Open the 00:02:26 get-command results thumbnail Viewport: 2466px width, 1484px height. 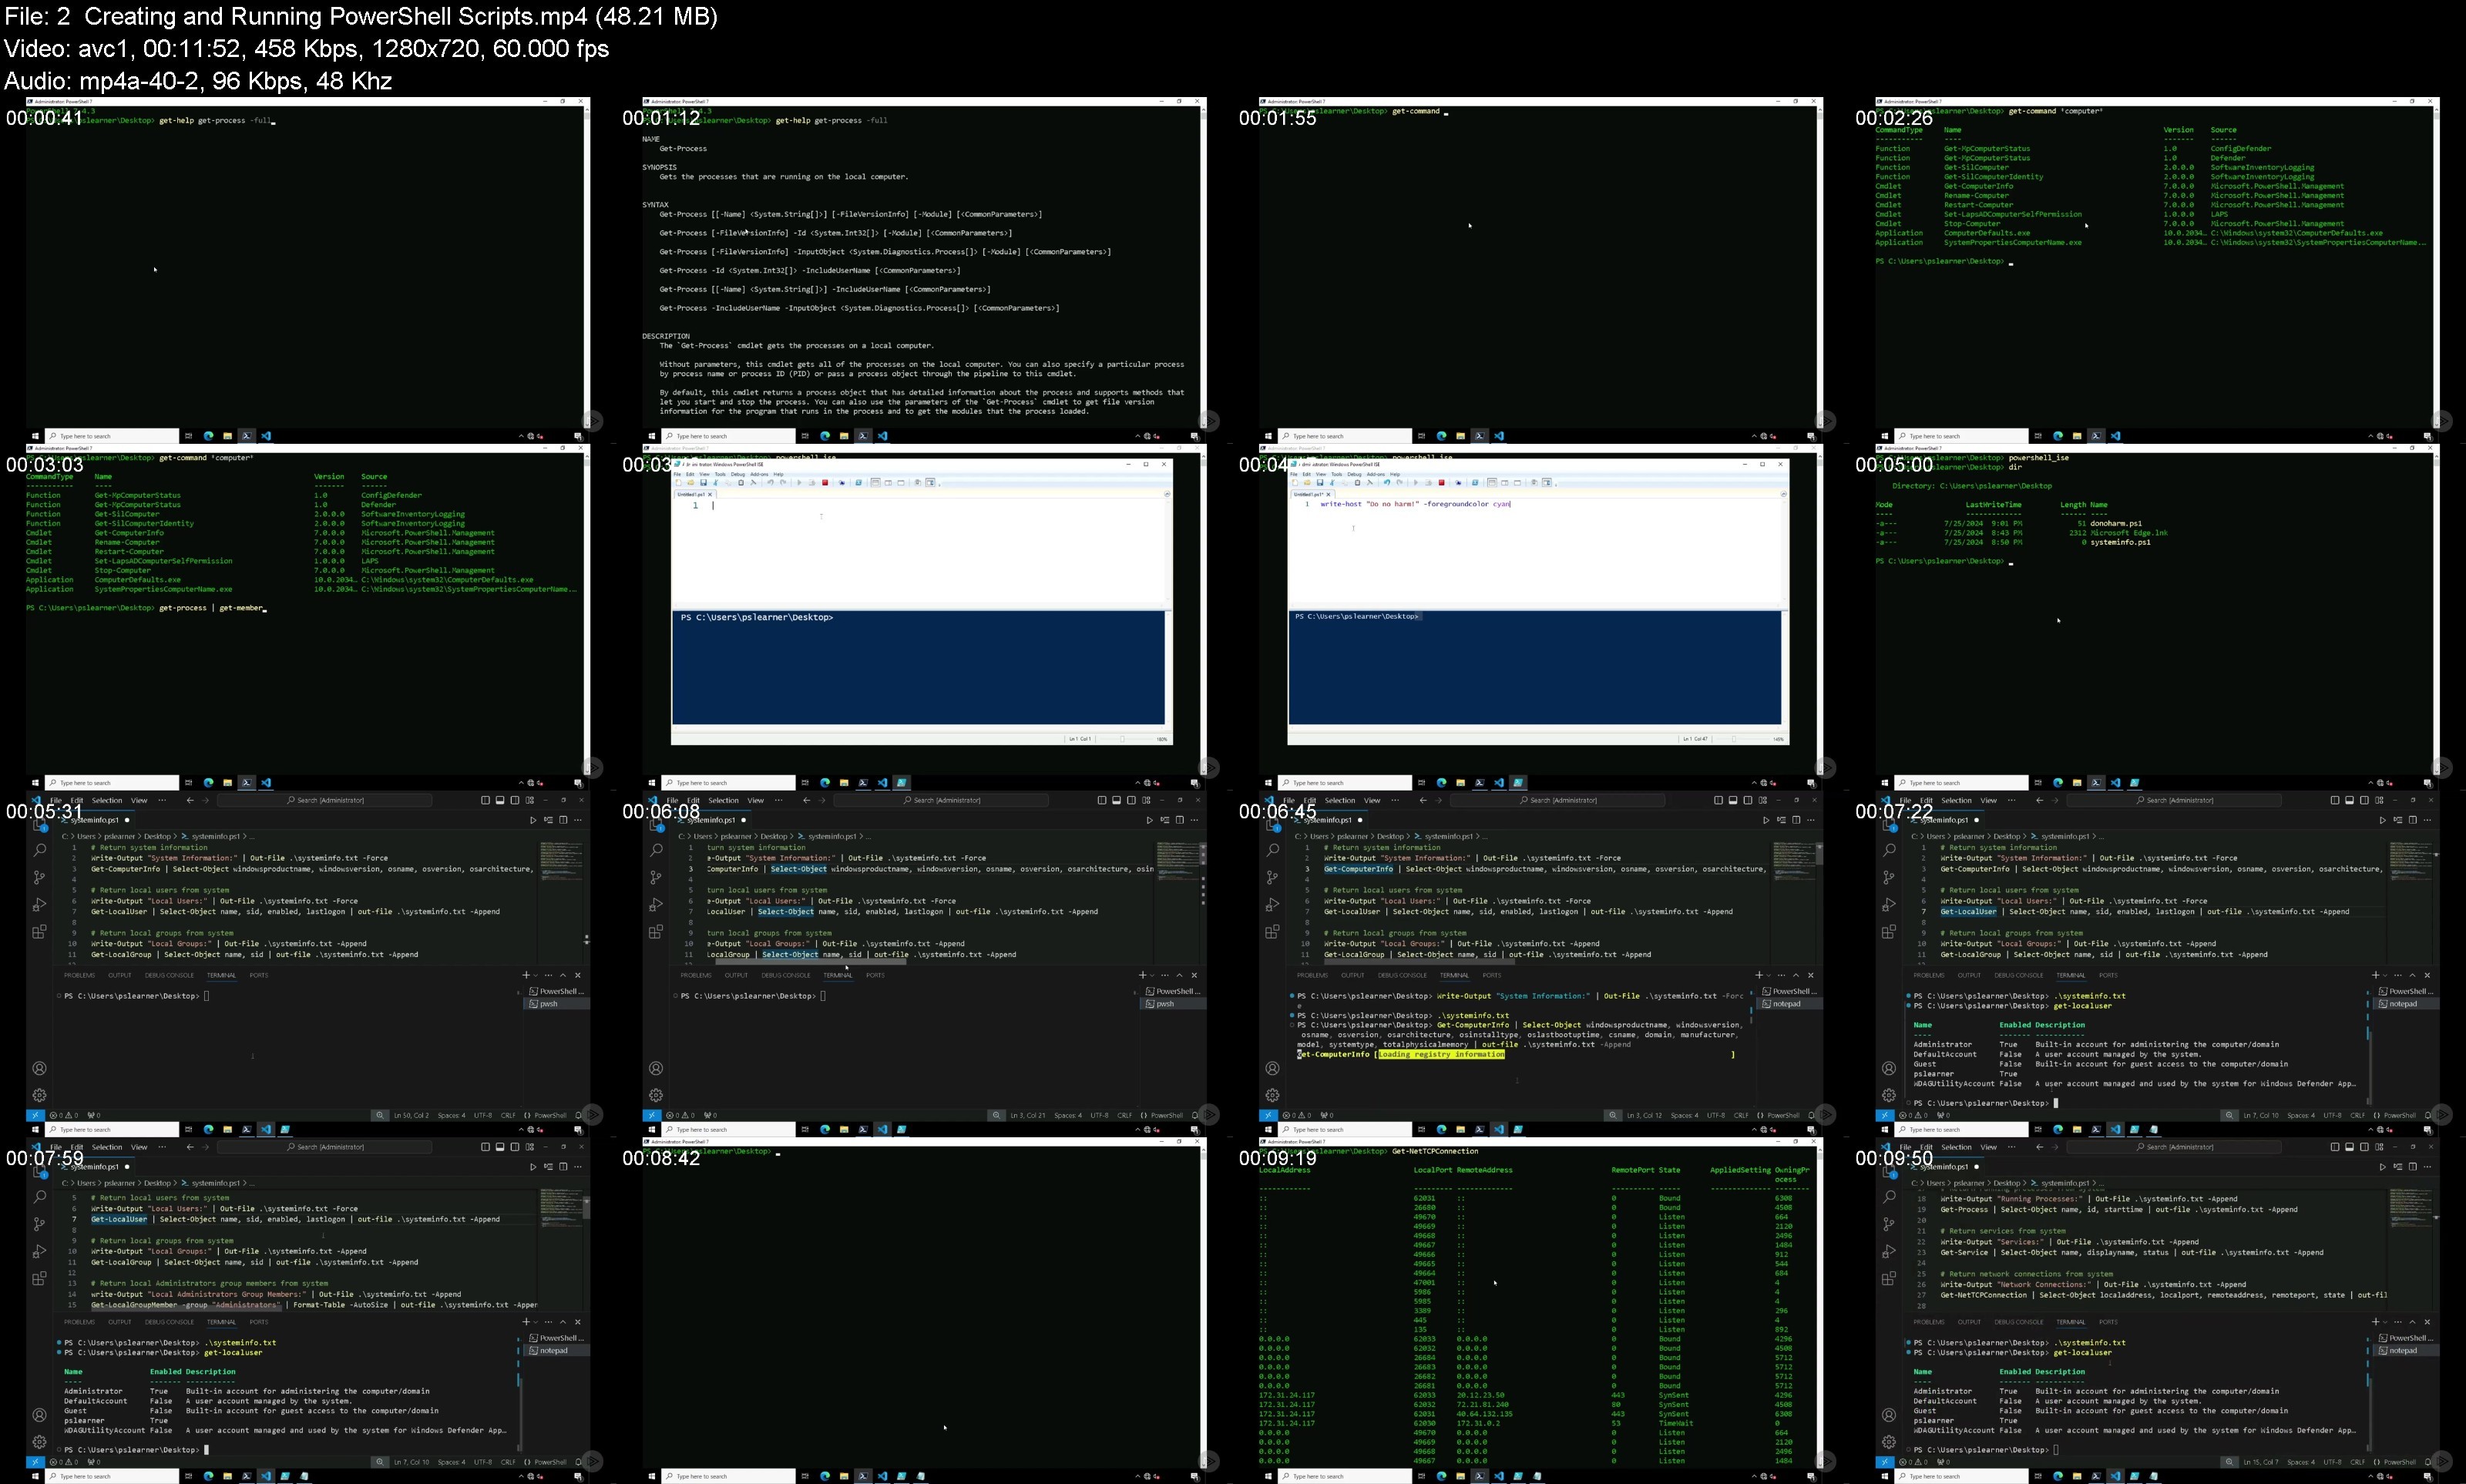pyautogui.click(x=2157, y=270)
